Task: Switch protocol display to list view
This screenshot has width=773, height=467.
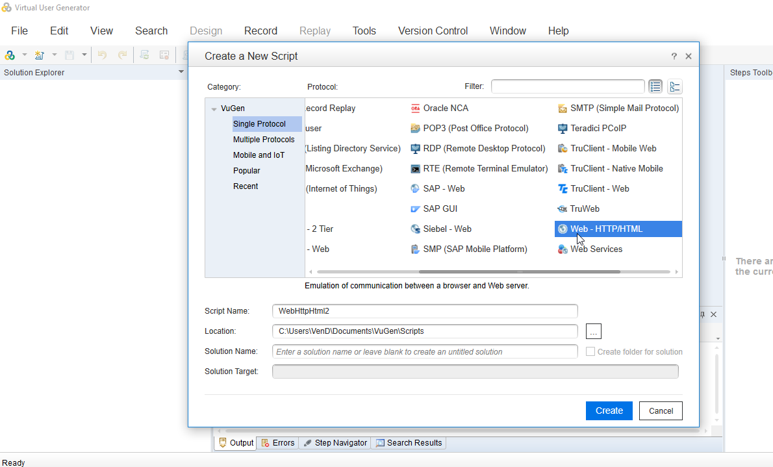Action: click(x=655, y=86)
